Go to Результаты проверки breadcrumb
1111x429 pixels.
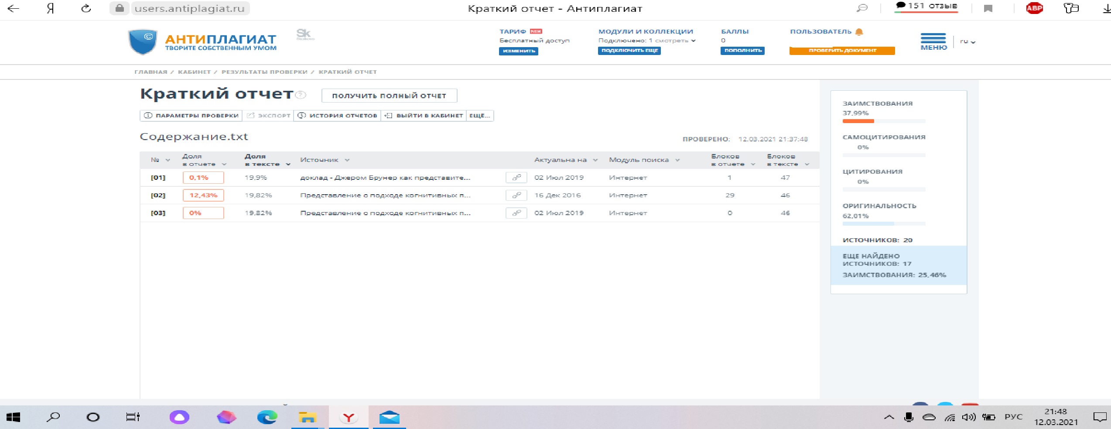[x=264, y=72]
